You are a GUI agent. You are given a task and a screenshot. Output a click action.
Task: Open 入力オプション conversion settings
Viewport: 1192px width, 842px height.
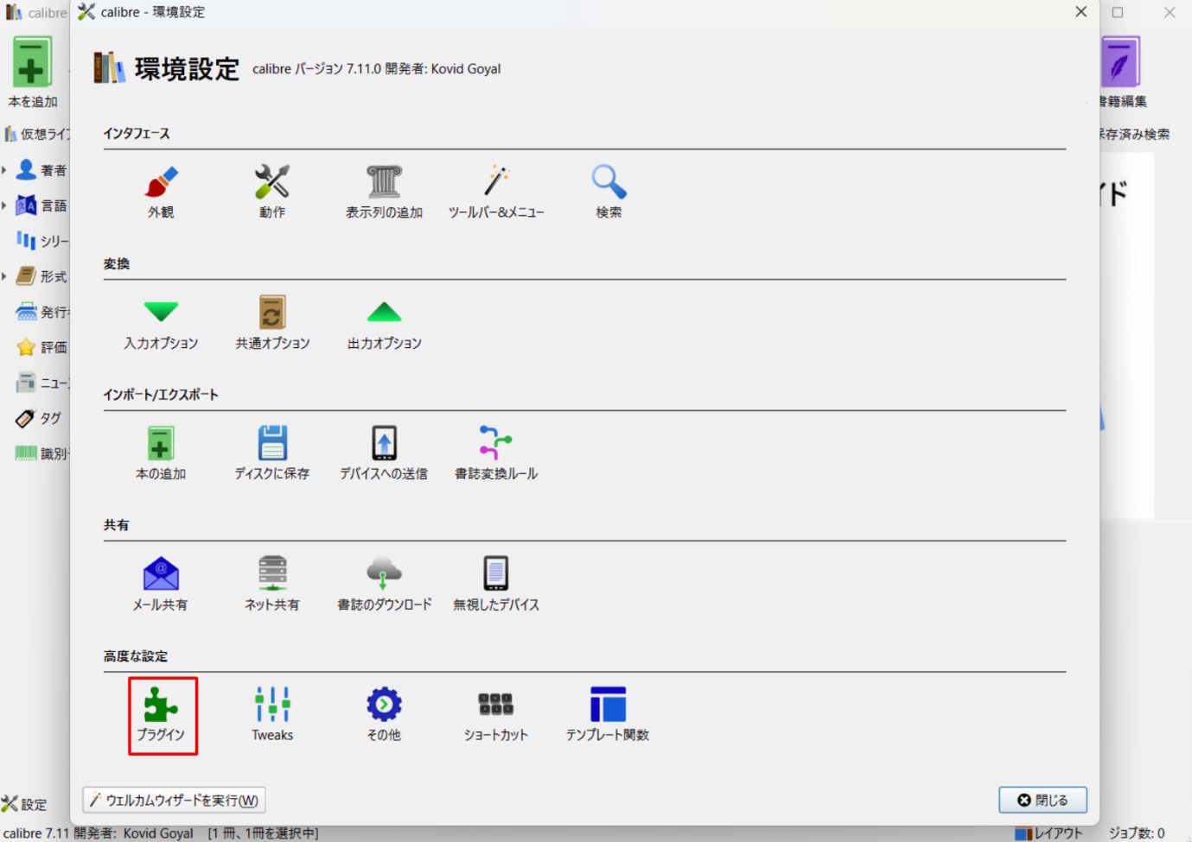click(x=161, y=324)
